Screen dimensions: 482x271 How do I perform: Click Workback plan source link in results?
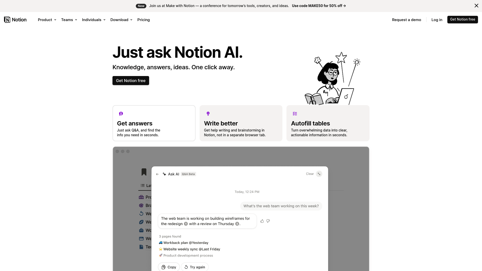tap(184, 243)
